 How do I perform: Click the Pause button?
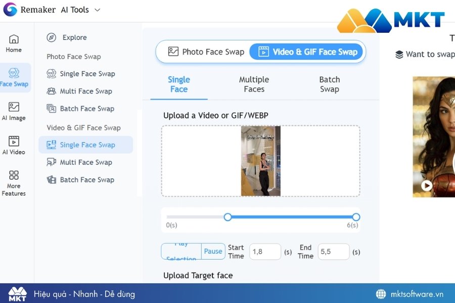(213, 251)
